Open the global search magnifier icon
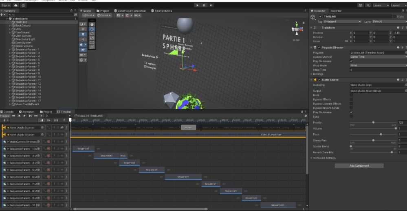Viewport: 407px width, 211px height. [x=368, y=5]
